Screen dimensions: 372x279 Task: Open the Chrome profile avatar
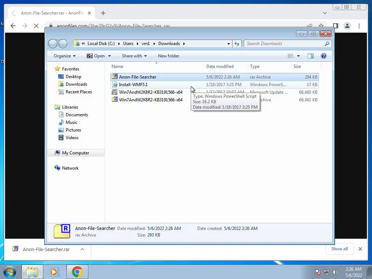coord(347,26)
